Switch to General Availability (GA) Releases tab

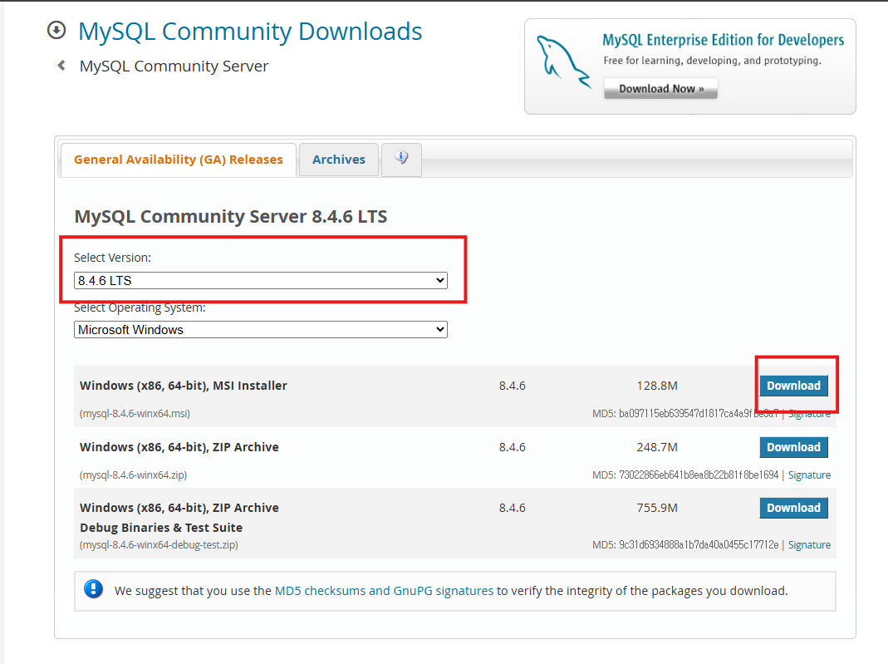(x=179, y=160)
